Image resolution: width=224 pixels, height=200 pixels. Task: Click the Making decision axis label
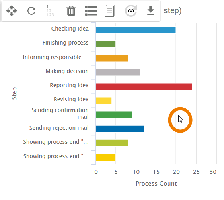point(67,71)
